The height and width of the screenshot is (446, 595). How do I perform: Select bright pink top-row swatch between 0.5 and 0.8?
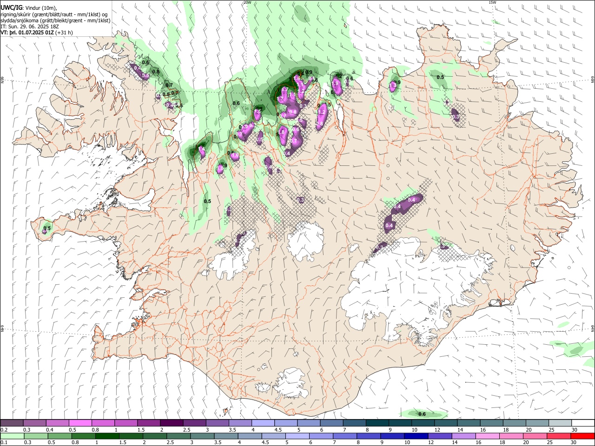80,423
